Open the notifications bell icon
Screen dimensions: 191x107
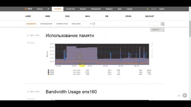point(147,9)
